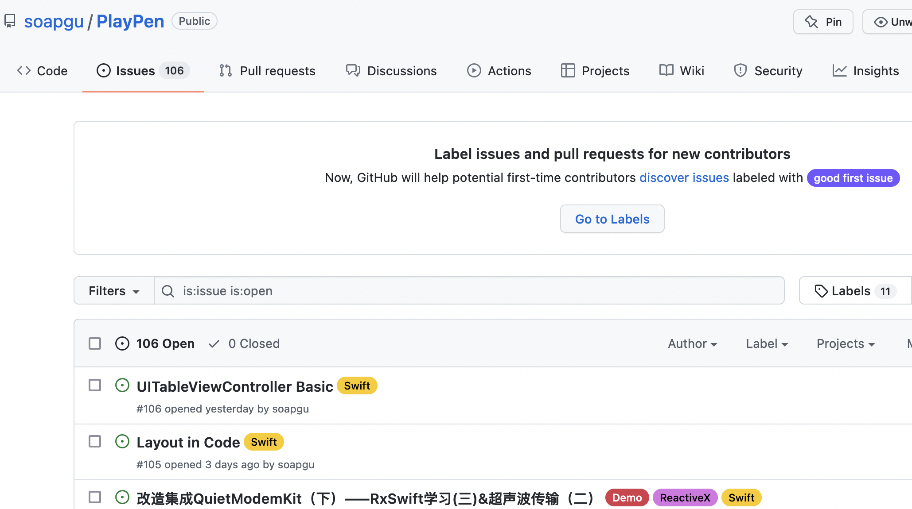Click the soapgu author on issue #105
Viewport: 912px width, 509px height.
pos(296,464)
